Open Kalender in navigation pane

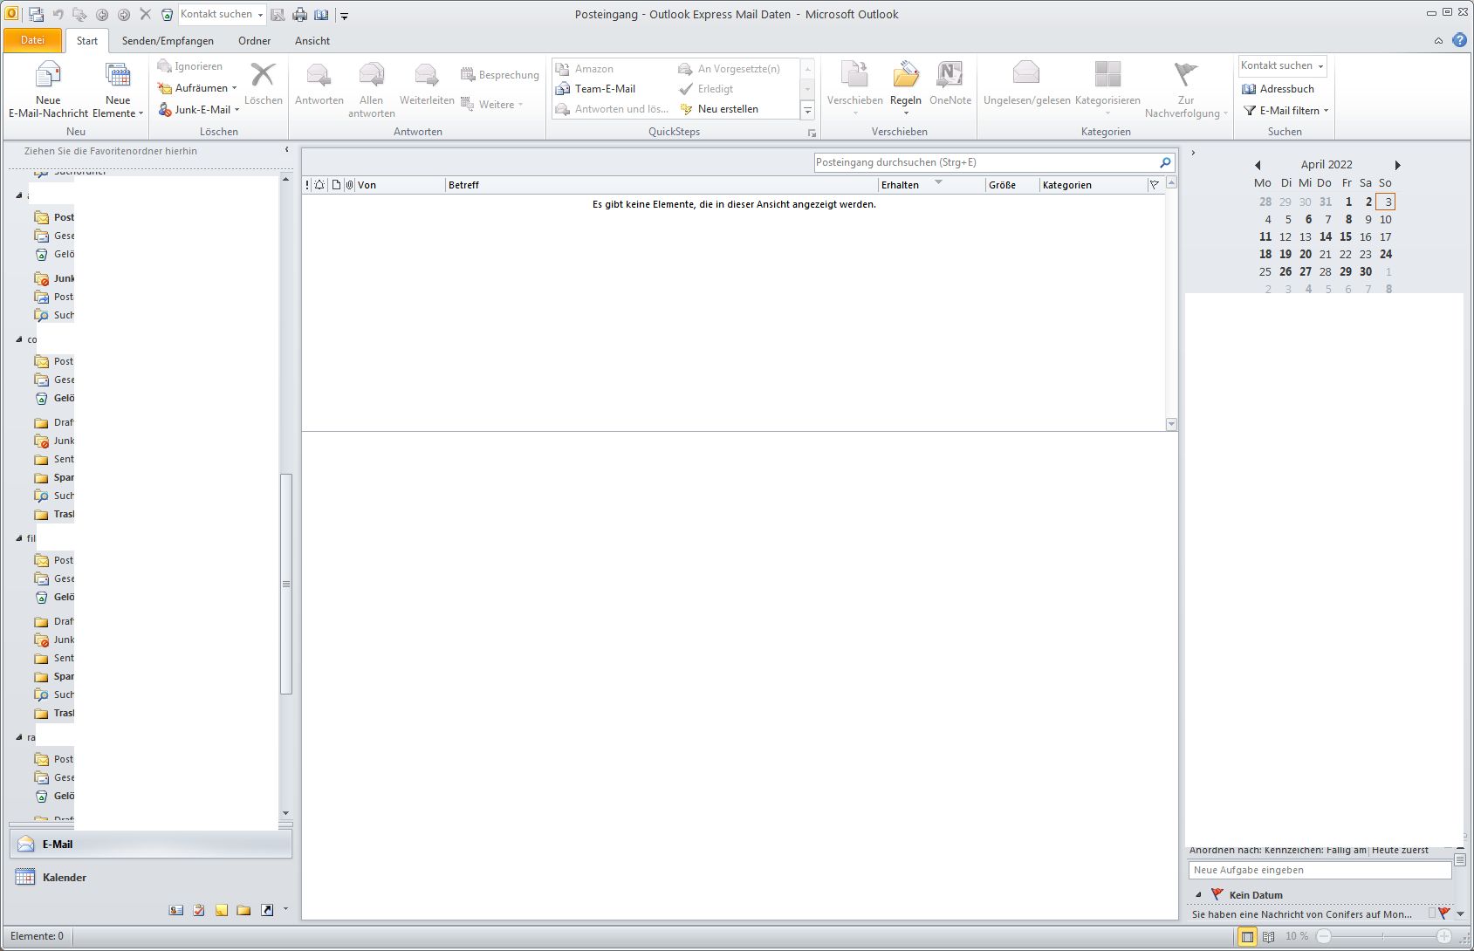coord(150,877)
